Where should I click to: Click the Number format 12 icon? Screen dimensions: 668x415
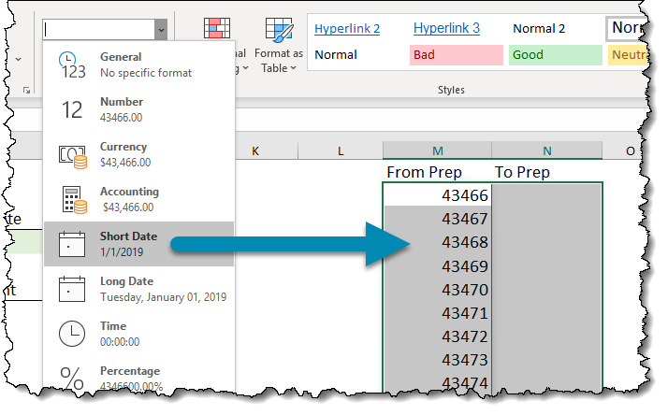click(x=72, y=108)
